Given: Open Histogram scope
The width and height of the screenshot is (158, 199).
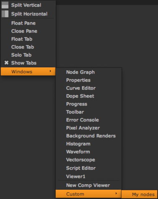Looking at the screenshot, I should [x=78, y=144].
